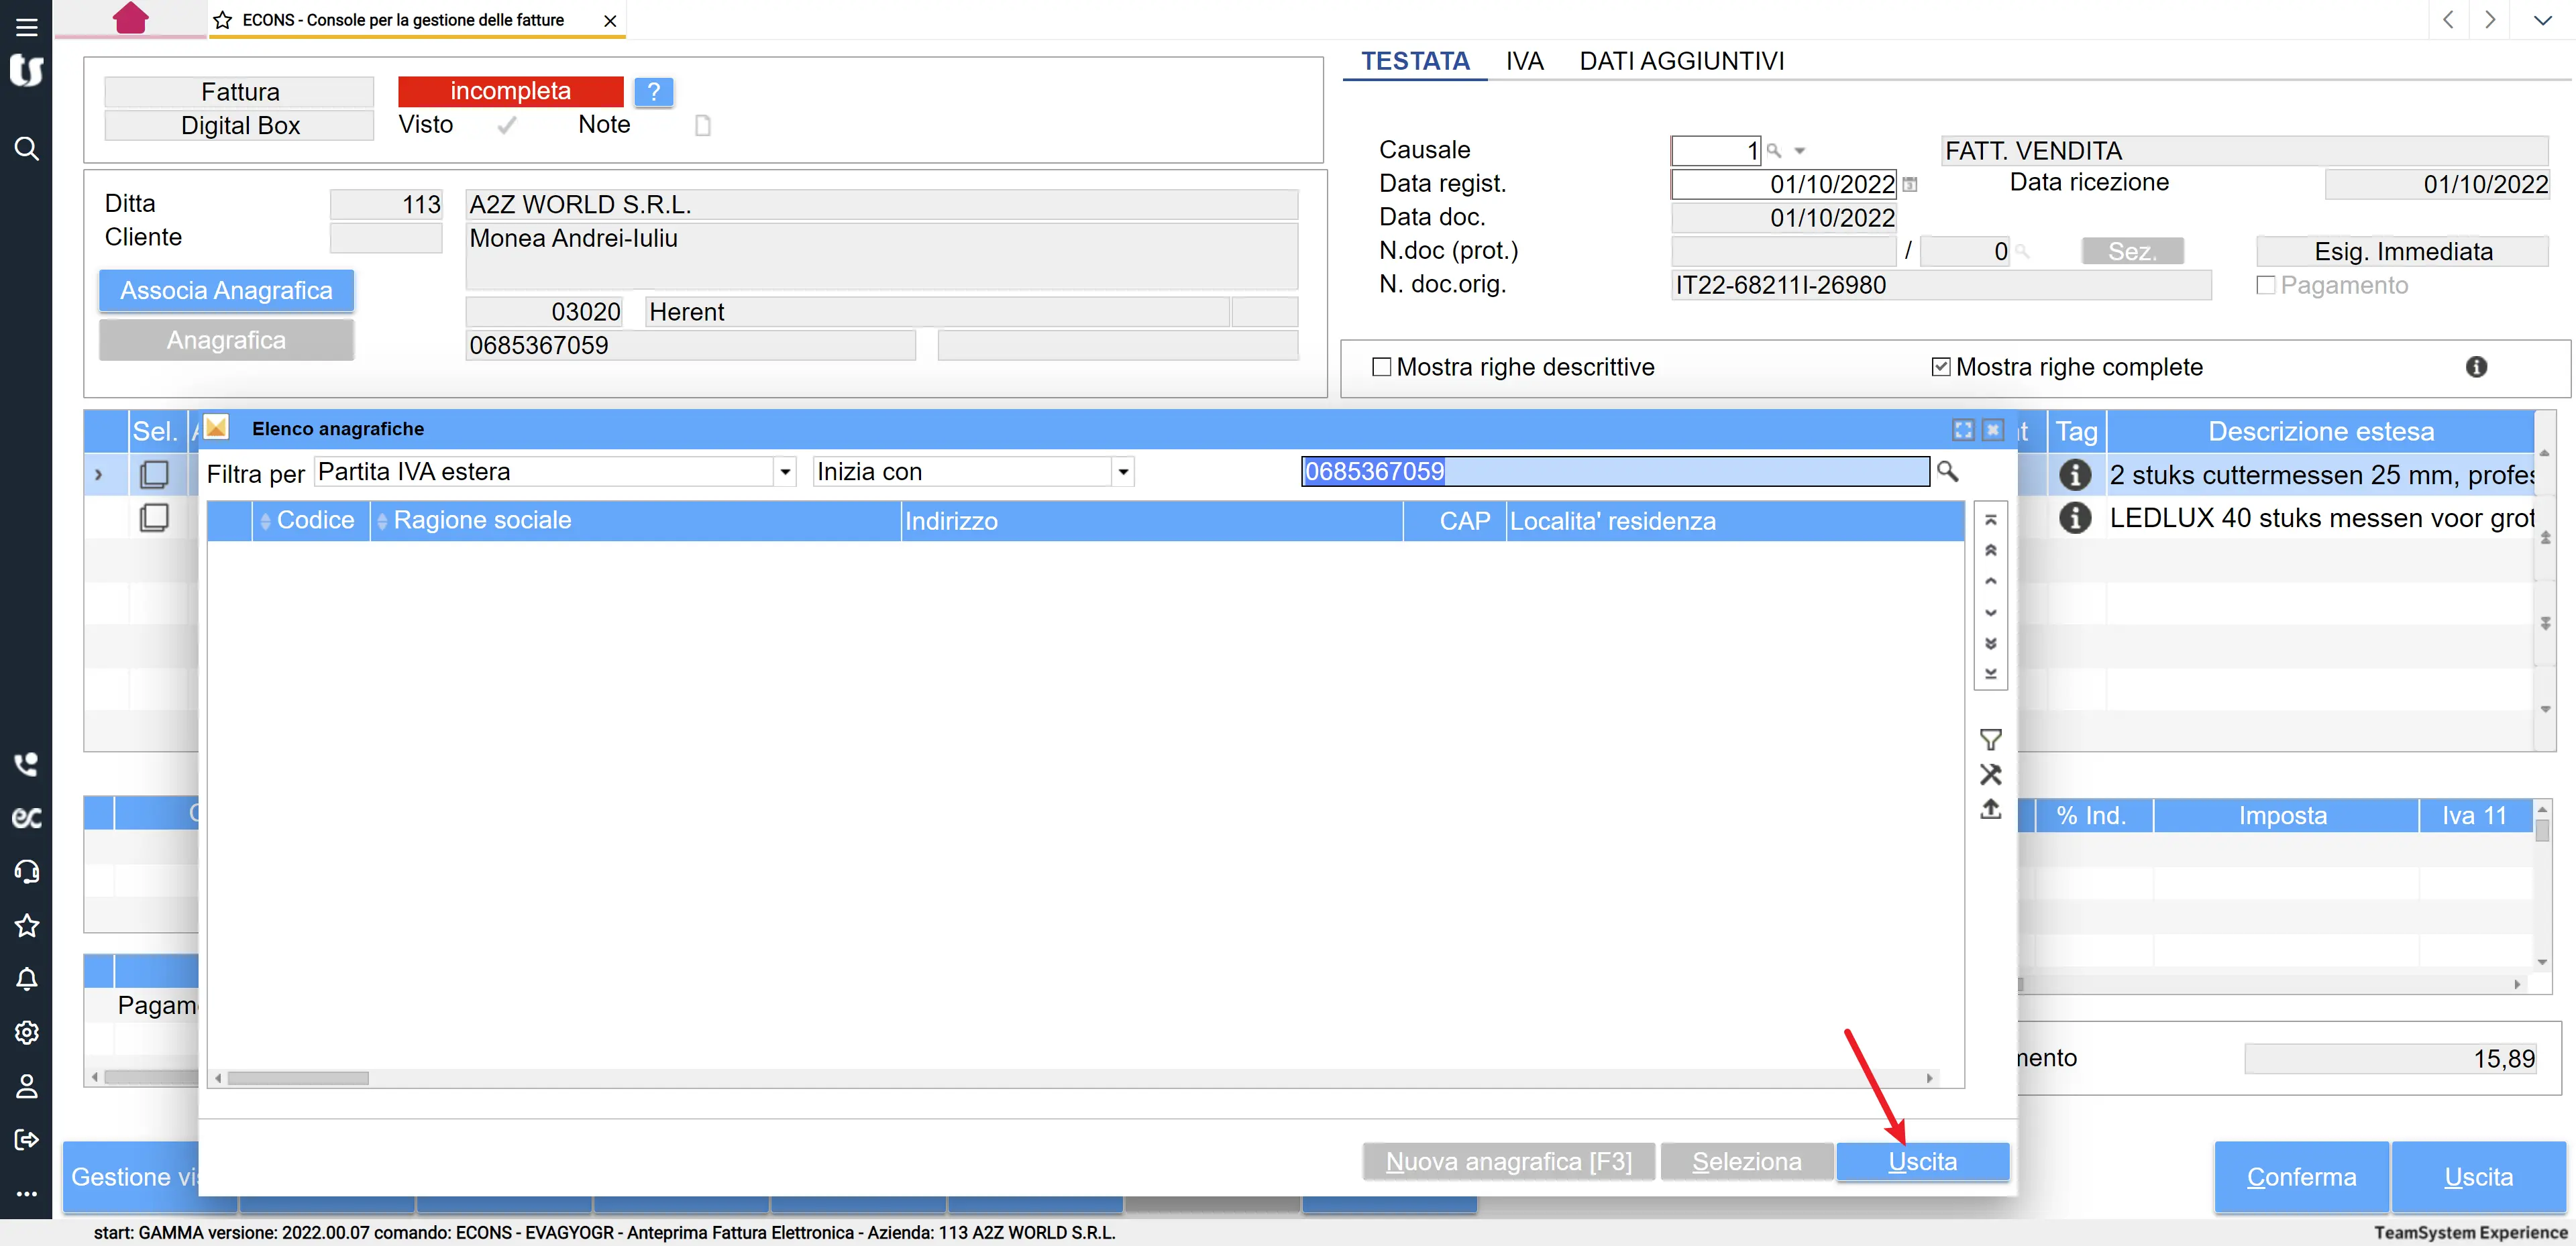Screen dimensions: 2576x1246
Task: Click Nuova anagrafica [F3] button
Action: click(1508, 1162)
